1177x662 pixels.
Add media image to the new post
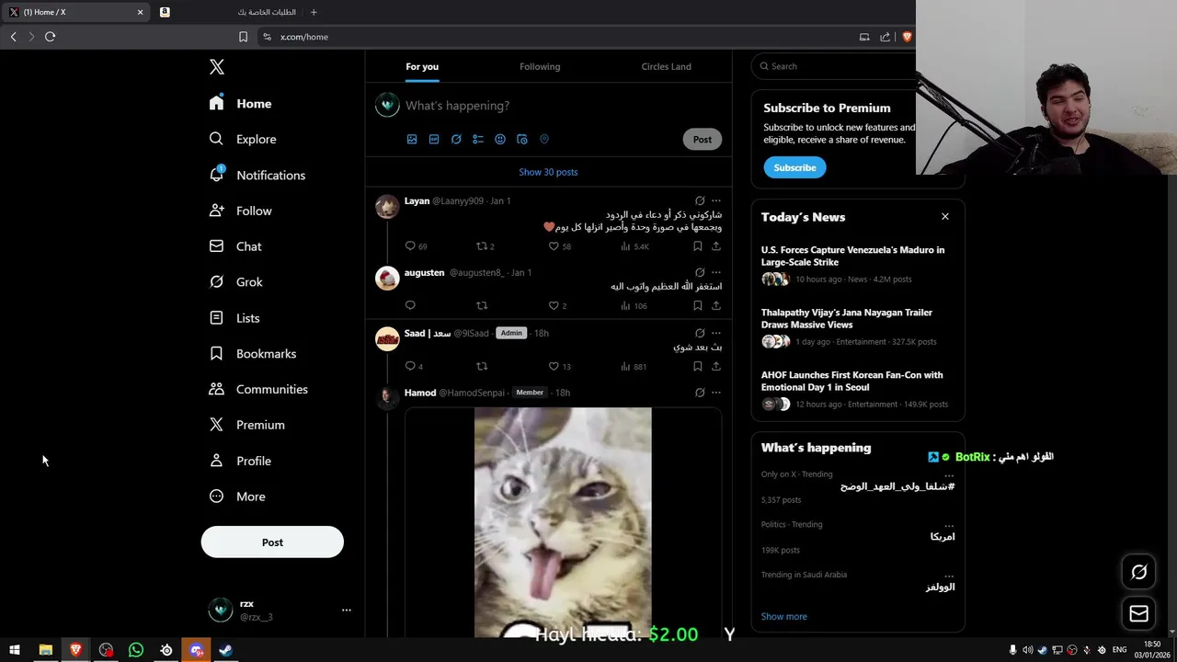click(412, 139)
